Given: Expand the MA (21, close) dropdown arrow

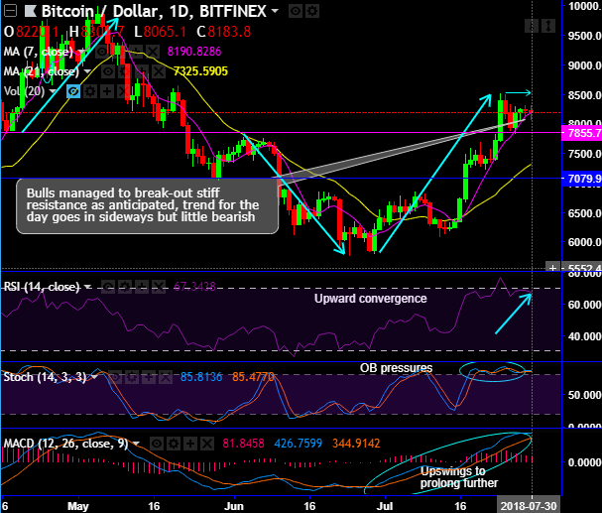Looking at the screenshot, I should click(x=87, y=71).
